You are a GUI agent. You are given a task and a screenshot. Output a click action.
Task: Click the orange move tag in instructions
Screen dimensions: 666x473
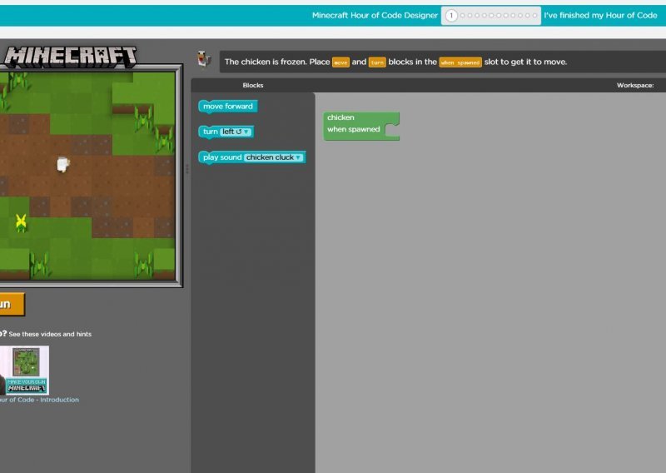pyautogui.click(x=340, y=62)
